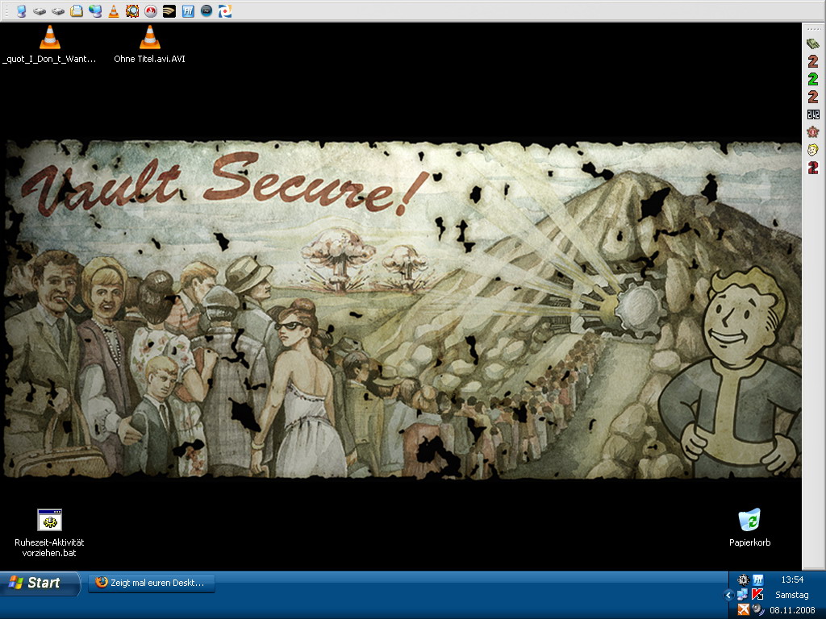The width and height of the screenshot is (826, 619).
Task: Open Ruhezeit-Aktivität vorziehen.bat file
Action: coord(49,521)
